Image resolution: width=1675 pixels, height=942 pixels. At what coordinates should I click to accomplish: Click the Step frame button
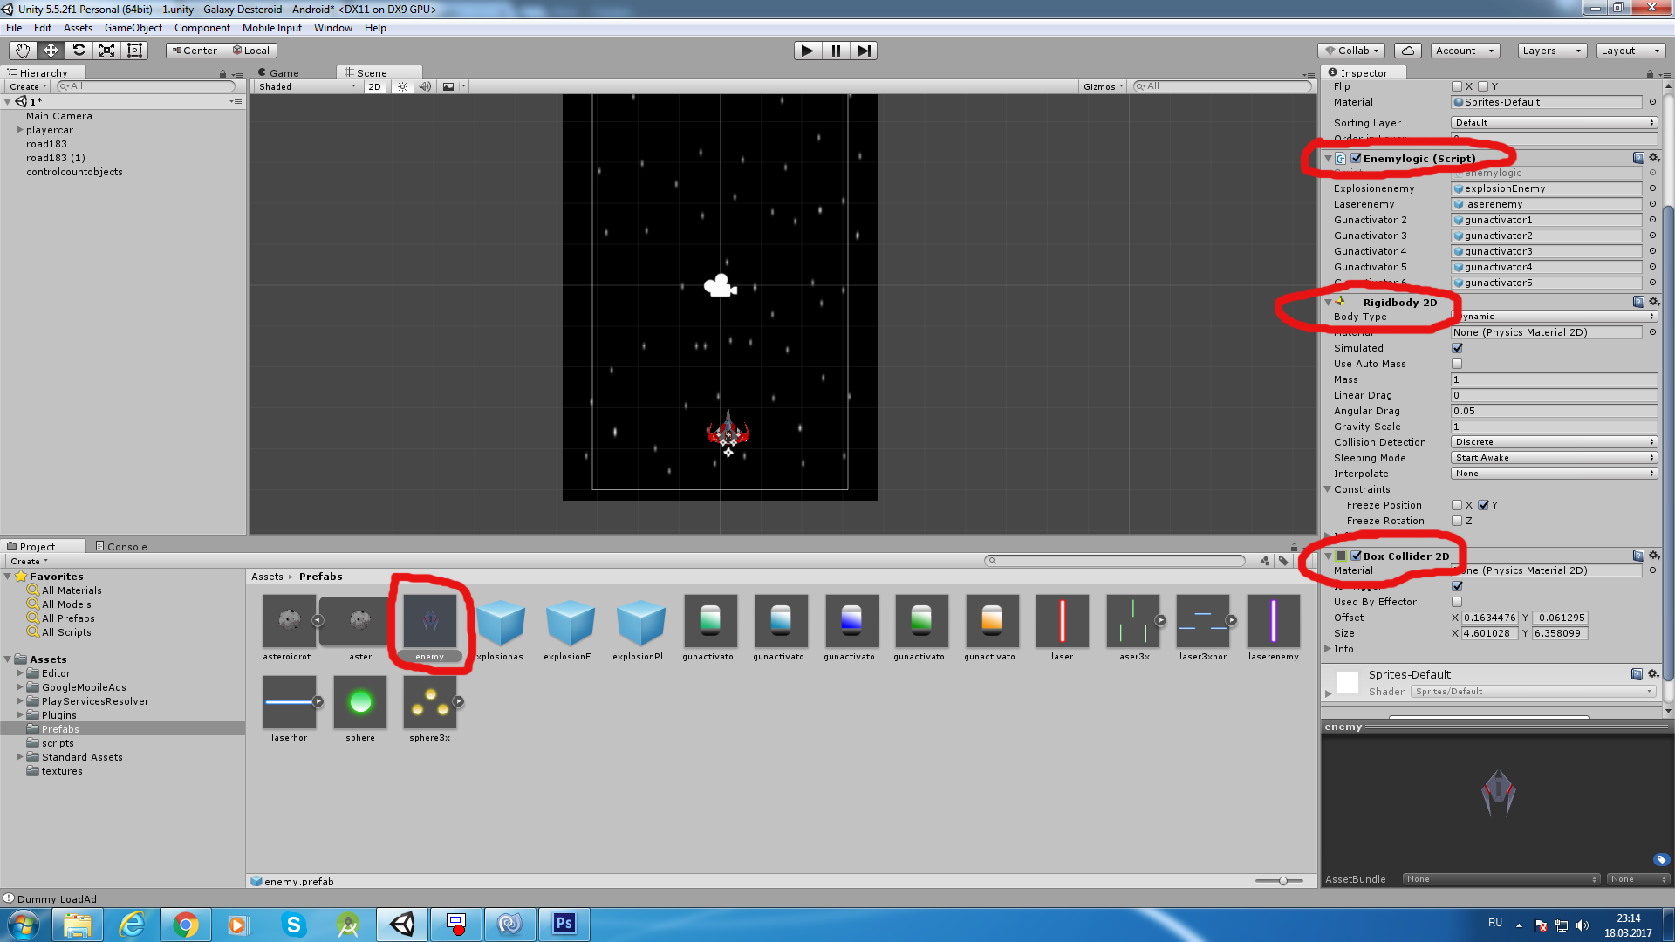click(x=863, y=51)
